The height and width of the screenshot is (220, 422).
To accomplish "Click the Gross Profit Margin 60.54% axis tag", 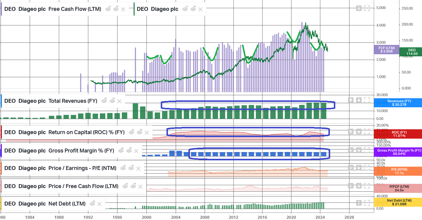I will click(398, 152).
